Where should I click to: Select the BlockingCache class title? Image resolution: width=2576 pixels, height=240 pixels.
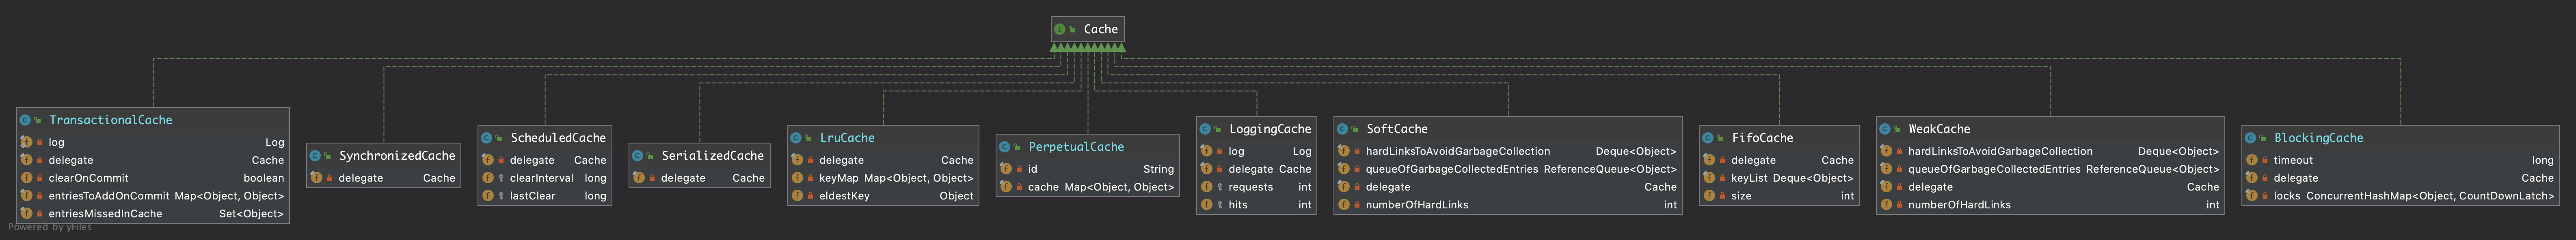point(2318,138)
